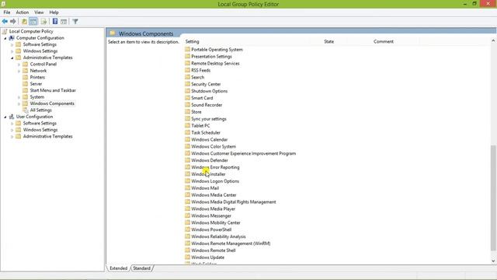Select Windows Remote Management (WinRM) folder
This screenshot has width=497, height=280.
coord(231,243)
